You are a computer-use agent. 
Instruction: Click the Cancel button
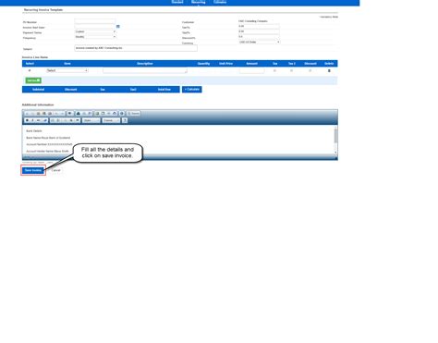55,170
